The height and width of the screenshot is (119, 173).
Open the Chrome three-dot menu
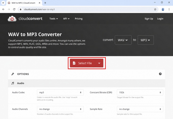tap(169, 9)
